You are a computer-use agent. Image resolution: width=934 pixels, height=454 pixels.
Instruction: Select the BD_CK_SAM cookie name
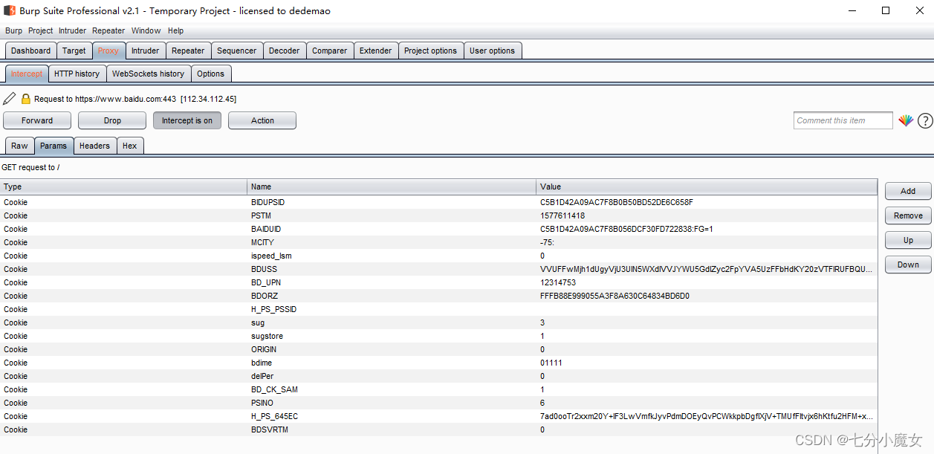point(274,389)
